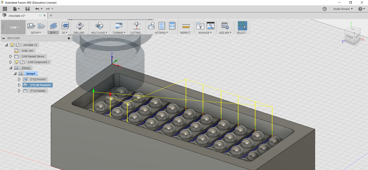Open the SETUP dropdown menu
368x170 pixels.
point(36,33)
